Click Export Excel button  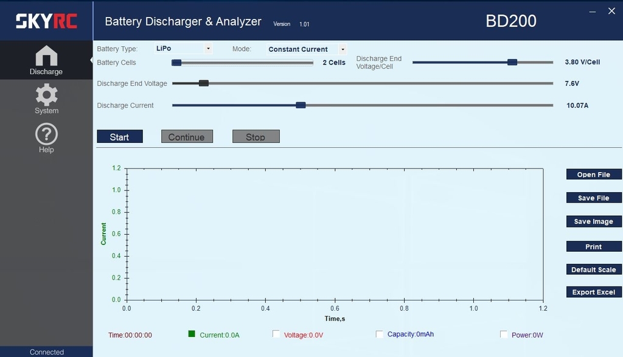coord(594,292)
